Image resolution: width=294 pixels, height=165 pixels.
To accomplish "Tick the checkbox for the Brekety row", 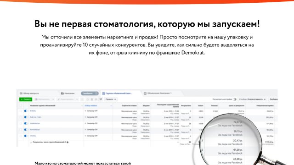I will pos(21,111).
